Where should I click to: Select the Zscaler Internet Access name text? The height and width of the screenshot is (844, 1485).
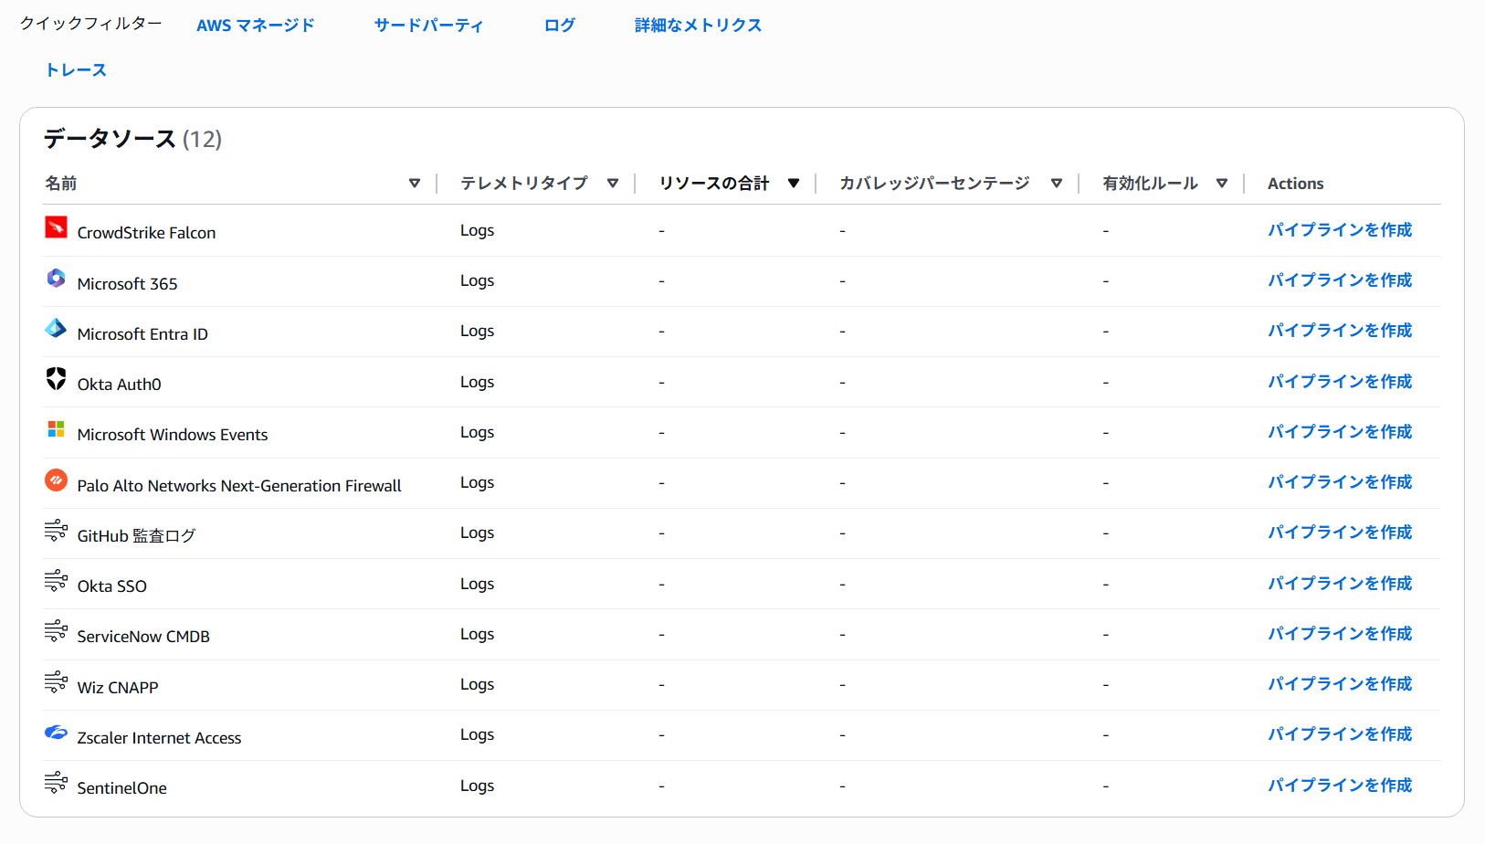coord(159,738)
